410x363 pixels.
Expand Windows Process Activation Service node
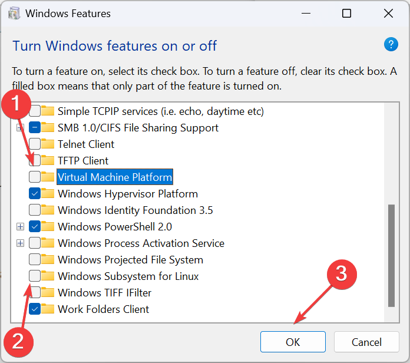pyautogui.click(x=21, y=243)
